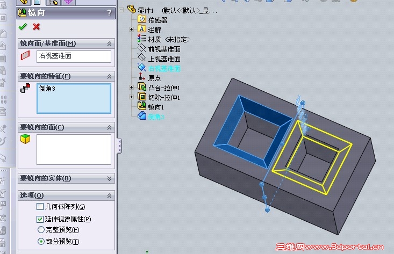Viewport: 394px width, 254px height.
Task: Expand the 注解 tree node
Action: [x=131, y=30]
